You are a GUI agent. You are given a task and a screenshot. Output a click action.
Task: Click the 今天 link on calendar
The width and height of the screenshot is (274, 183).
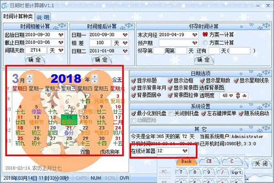tap(117, 80)
